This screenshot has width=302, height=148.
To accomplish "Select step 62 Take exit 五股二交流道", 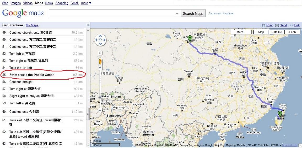I will click(x=42, y=134).
